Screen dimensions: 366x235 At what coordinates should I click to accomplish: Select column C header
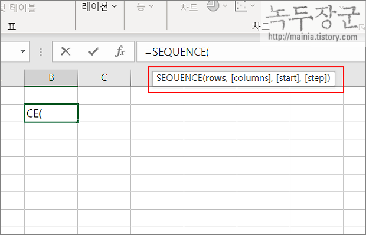point(104,78)
